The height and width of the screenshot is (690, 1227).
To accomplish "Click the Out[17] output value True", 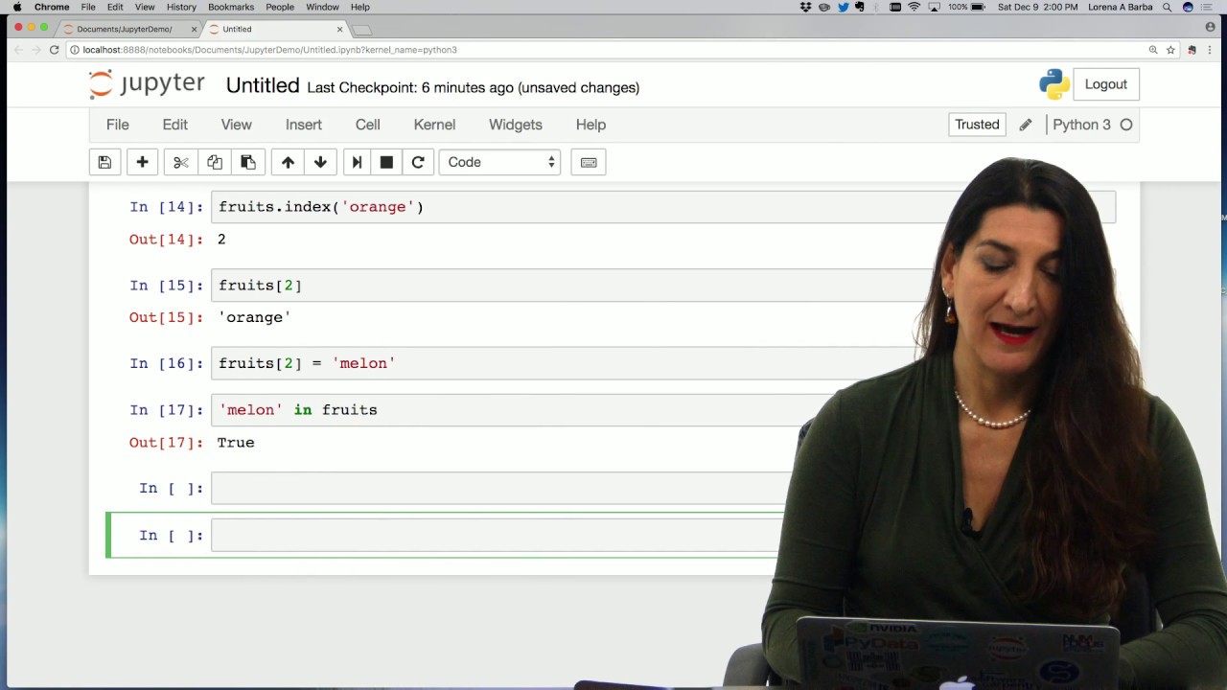I will point(236,443).
